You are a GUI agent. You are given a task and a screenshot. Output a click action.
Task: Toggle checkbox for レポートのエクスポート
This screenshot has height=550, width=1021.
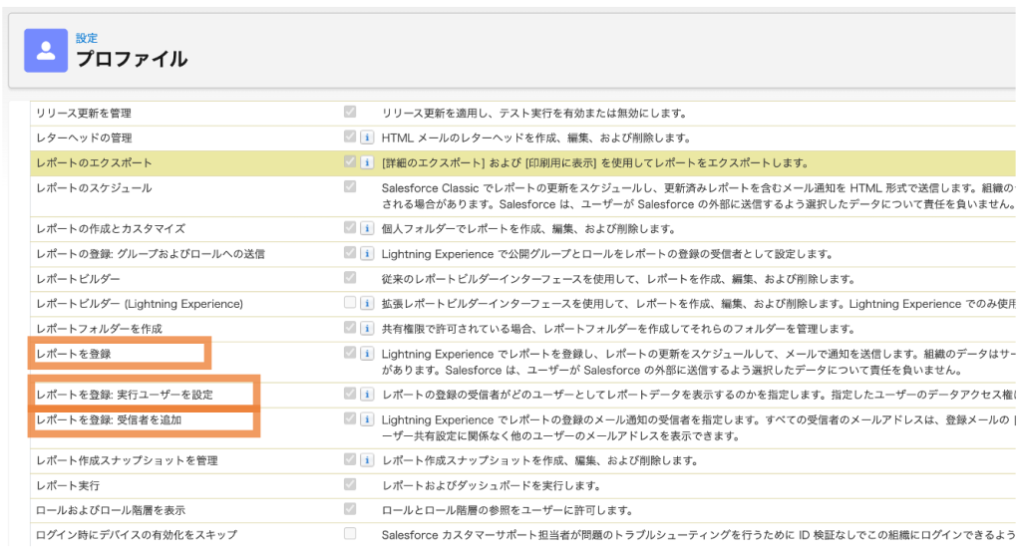tap(350, 162)
